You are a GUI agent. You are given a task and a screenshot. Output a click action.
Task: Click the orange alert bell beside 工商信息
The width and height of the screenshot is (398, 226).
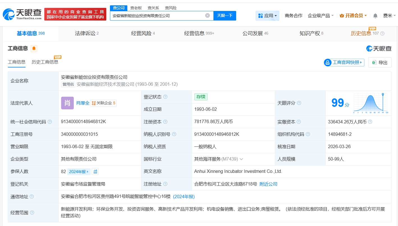[34, 48]
